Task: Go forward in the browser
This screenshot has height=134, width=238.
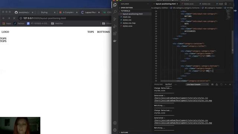Action: (x=9, y=18)
